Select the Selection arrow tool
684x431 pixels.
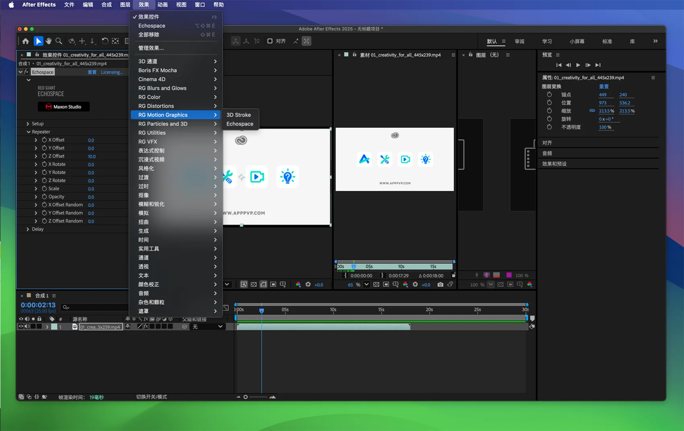point(38,41)
